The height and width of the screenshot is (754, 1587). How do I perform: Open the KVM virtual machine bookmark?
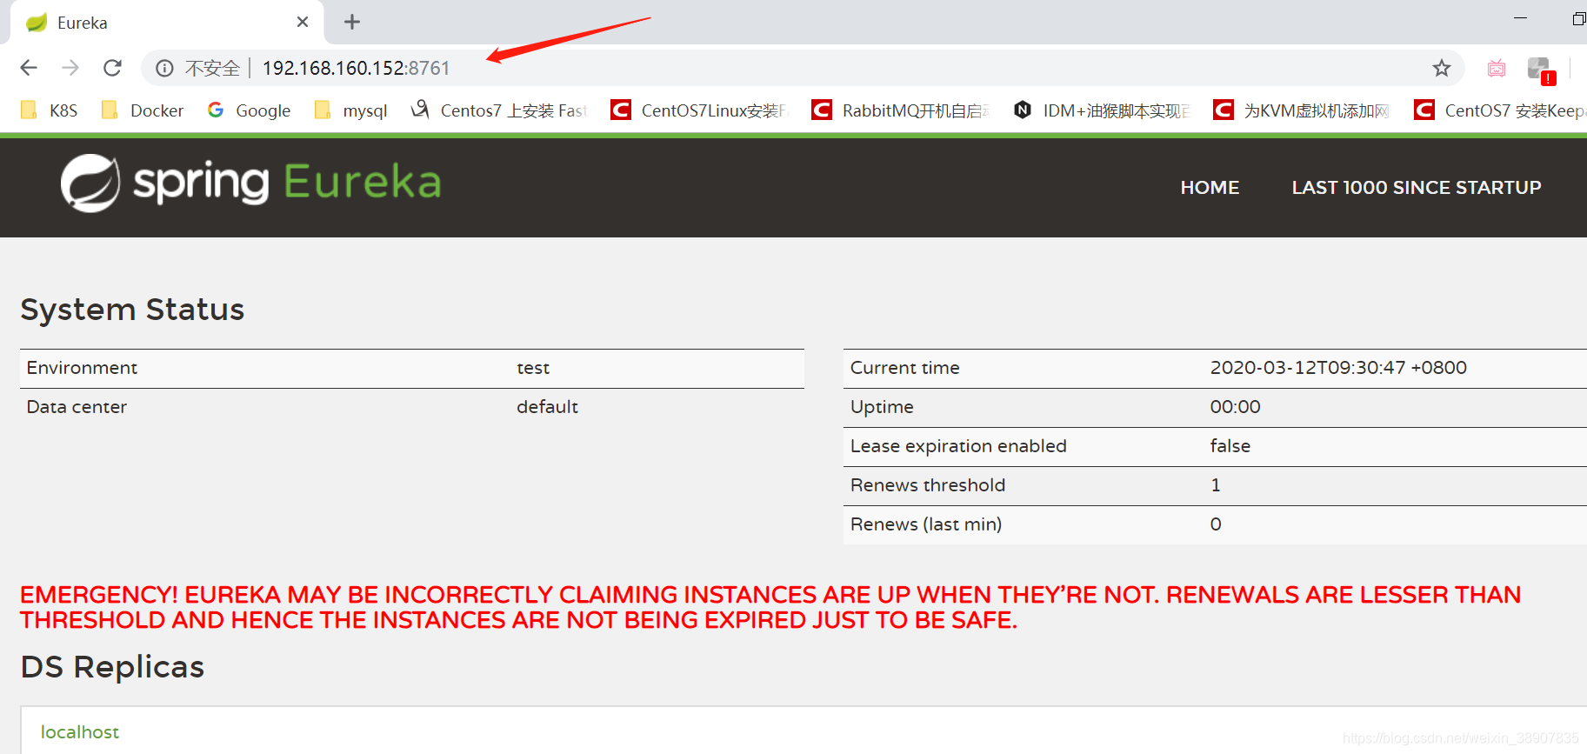[1302, 110]
